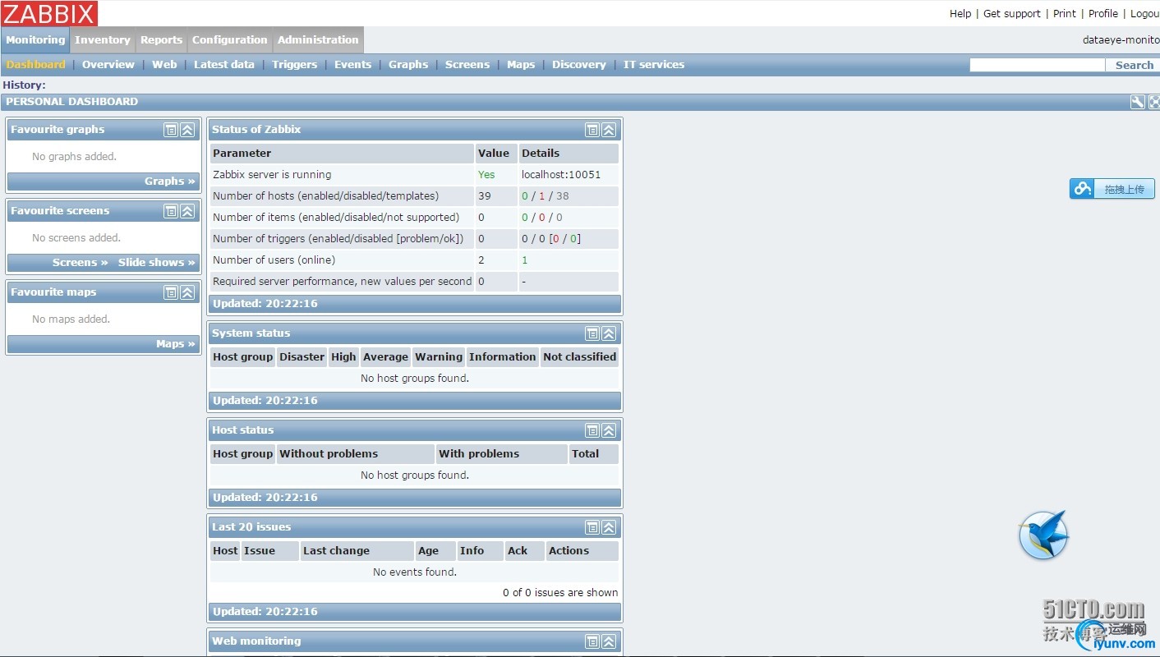Switch to the Administration tab
Image resolution: width=1160 pixels, height=657 pixels.
click(x=318, y=40)
